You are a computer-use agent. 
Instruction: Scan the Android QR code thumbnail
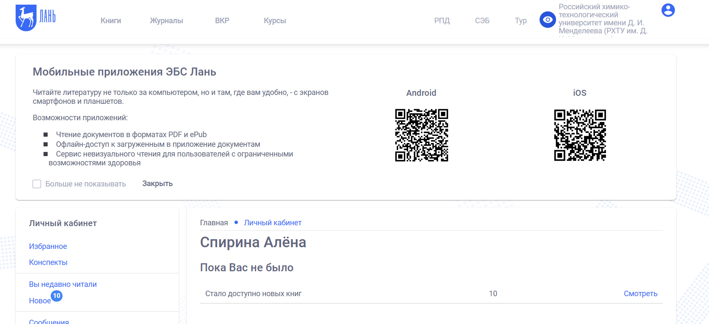pyautogui.click(x=421, y=135)
